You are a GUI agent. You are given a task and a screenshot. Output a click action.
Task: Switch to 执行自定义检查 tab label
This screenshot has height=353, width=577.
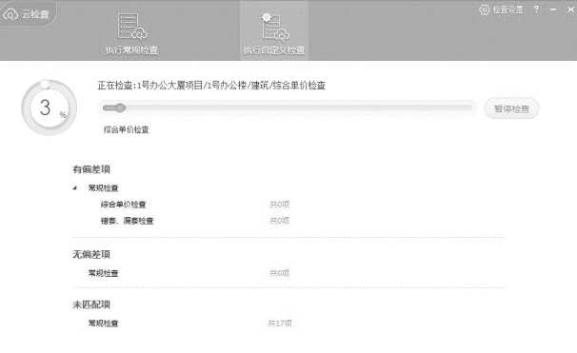pos(274,50)
